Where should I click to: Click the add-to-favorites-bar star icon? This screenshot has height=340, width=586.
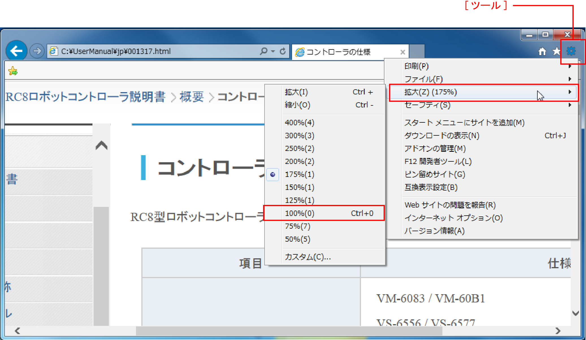click(x=13, y=71)
